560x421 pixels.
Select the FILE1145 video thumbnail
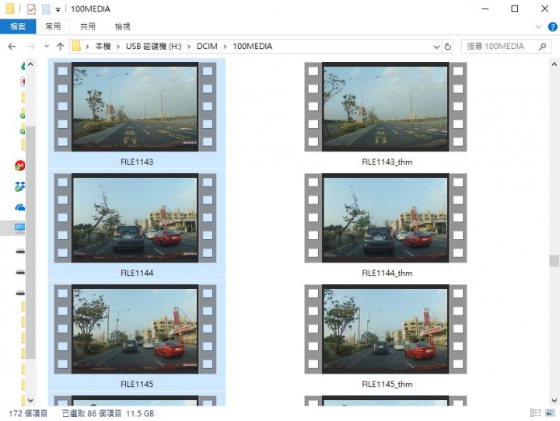point(135,329)
